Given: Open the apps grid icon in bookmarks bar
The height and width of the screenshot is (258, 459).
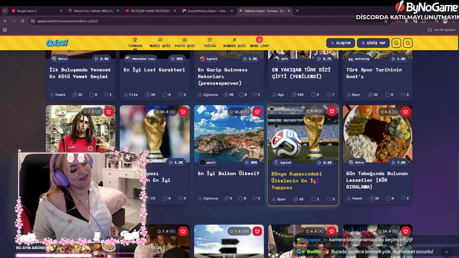Looking at the screenshot, I should click(5, 30).
